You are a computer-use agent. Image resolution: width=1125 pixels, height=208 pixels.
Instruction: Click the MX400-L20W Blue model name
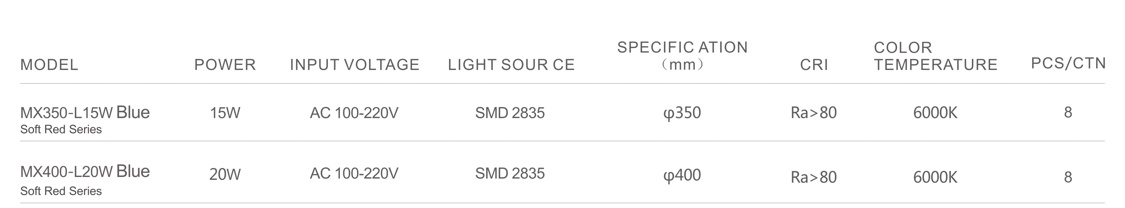pyautogui.click(x=85, y=171)
